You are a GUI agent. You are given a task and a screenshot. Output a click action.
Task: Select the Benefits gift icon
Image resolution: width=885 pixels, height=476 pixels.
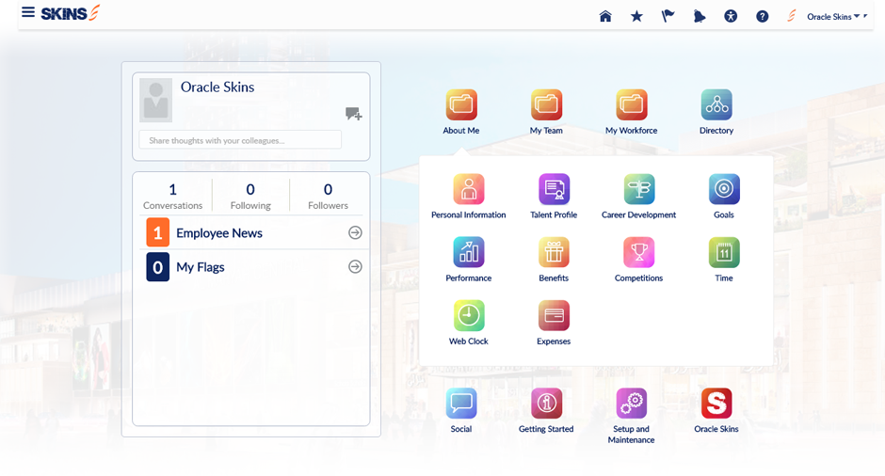pyautogui.click(x=554, y=253)
